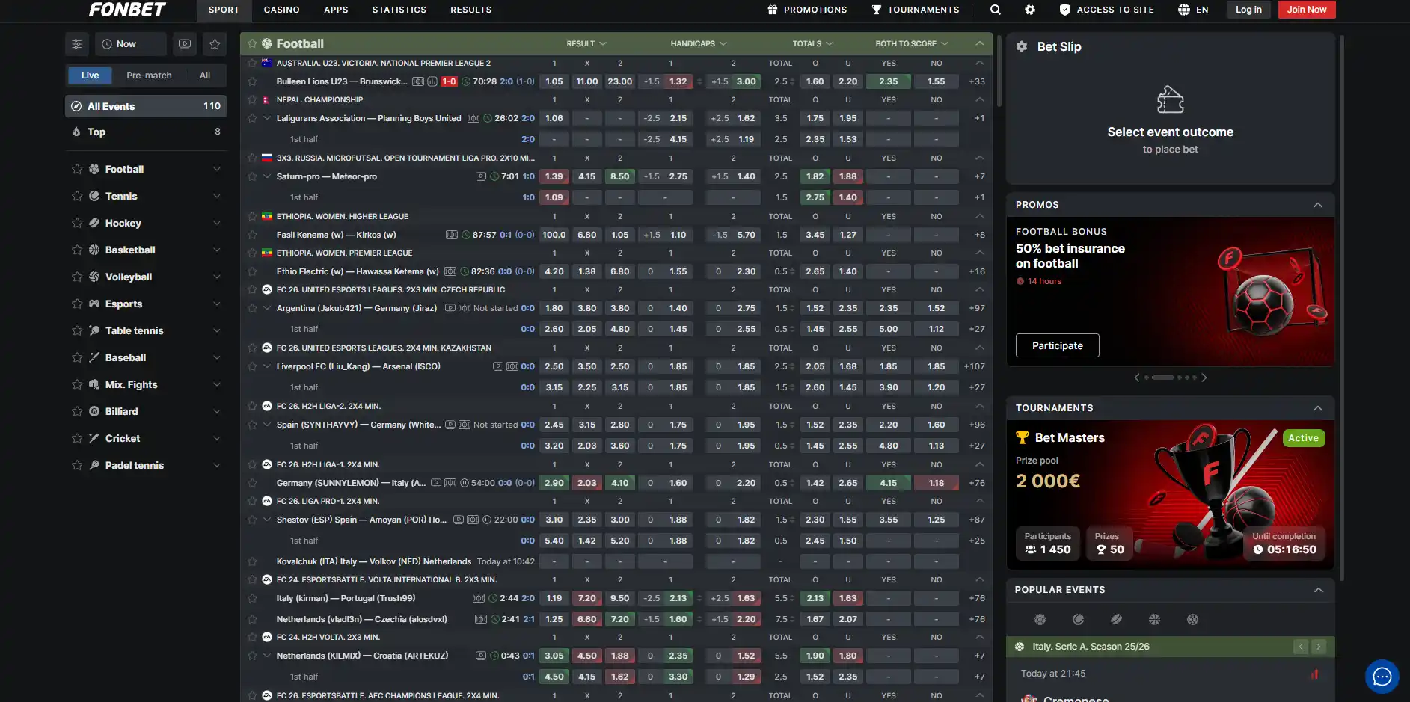
Task: Favorite Bulleen Lions U23 match
Action: pos(252,81)
